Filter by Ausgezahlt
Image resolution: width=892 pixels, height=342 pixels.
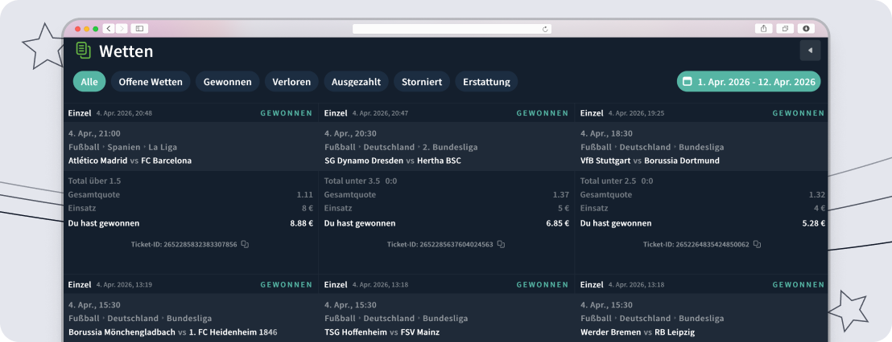(x=357, y=82)
